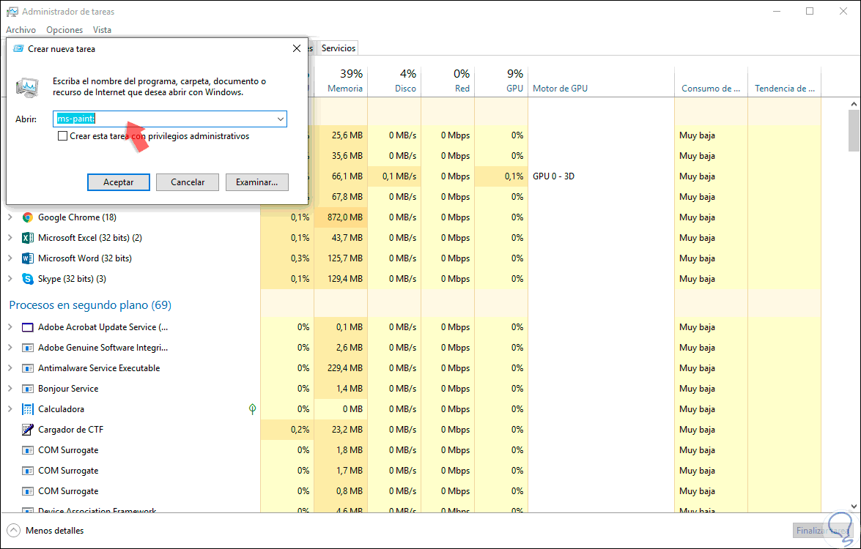
Task: Click the Microsoft Excel process icon
Action: [x=28, y=238]
